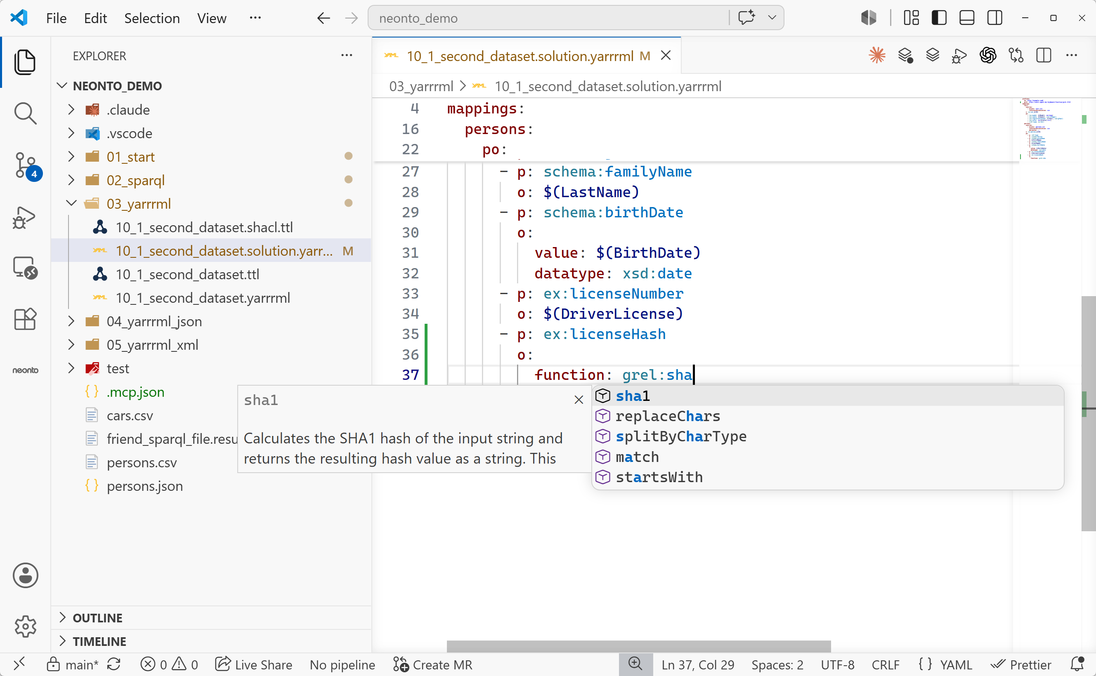Viewport: 1096px width, 676px height.
Task: Toggle the primary side bar visibility
Action: [939, 18]
